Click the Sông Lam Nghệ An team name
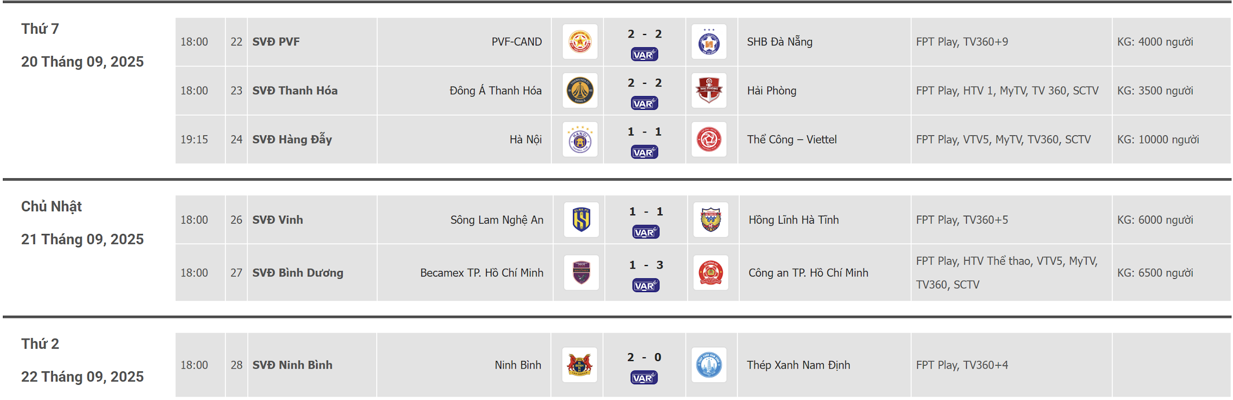The height and width of the screenshot is (400, 1233). 497,220
